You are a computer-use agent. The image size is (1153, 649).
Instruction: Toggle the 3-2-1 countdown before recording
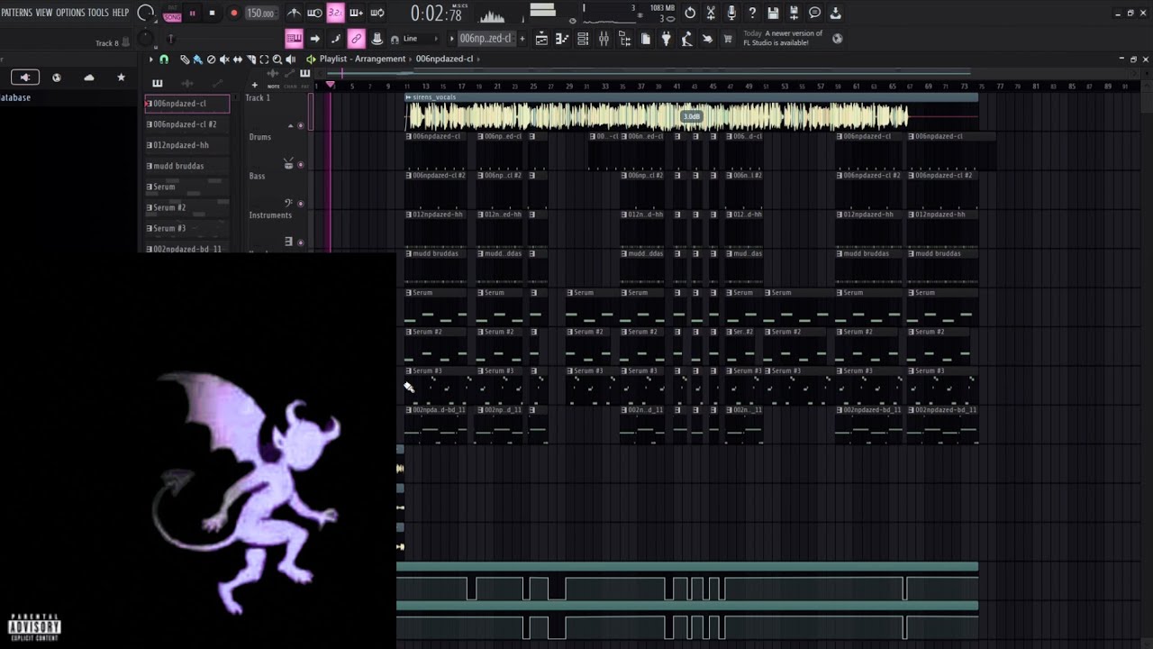pos(335,13)
